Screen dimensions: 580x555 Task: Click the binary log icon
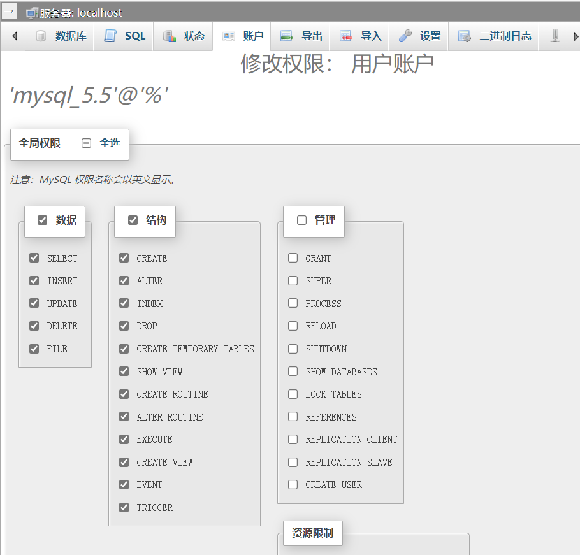[465, 36]
